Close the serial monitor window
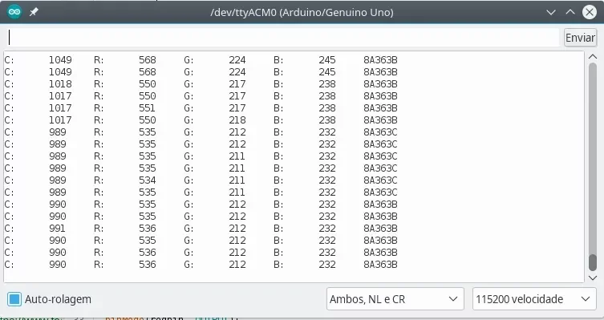The image size is (604, 320). (x=590, y=12)
